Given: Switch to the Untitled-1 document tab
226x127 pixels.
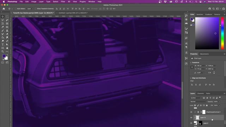Looking at the screenshot, I should (73, 13).
